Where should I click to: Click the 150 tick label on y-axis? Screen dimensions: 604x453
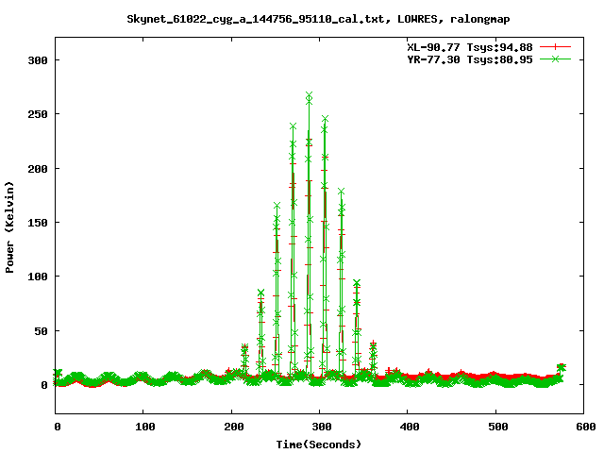coord(37,223)
